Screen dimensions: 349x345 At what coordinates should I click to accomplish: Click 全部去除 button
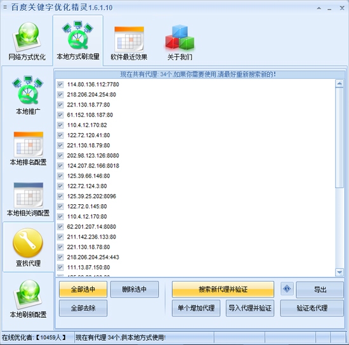(x=83, y=308)
